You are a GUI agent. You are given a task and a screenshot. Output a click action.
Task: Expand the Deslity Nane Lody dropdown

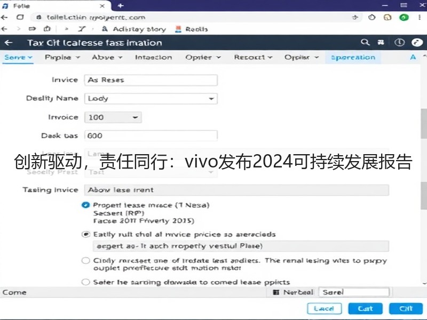click(151, 99)
